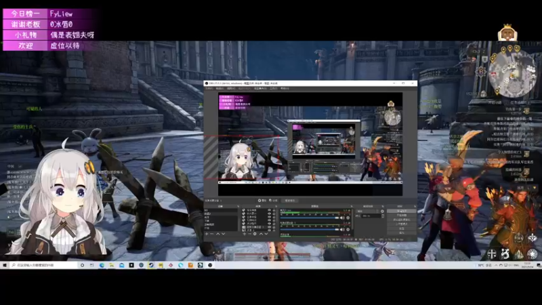Launch Microsoft Edge from the taskbar

pyautogui.click(x=102, y=265)
